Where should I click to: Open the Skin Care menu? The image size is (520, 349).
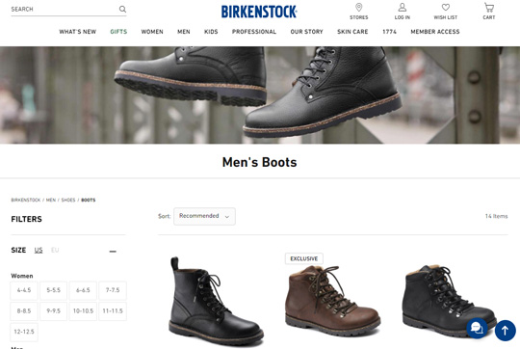pos(352,32)
